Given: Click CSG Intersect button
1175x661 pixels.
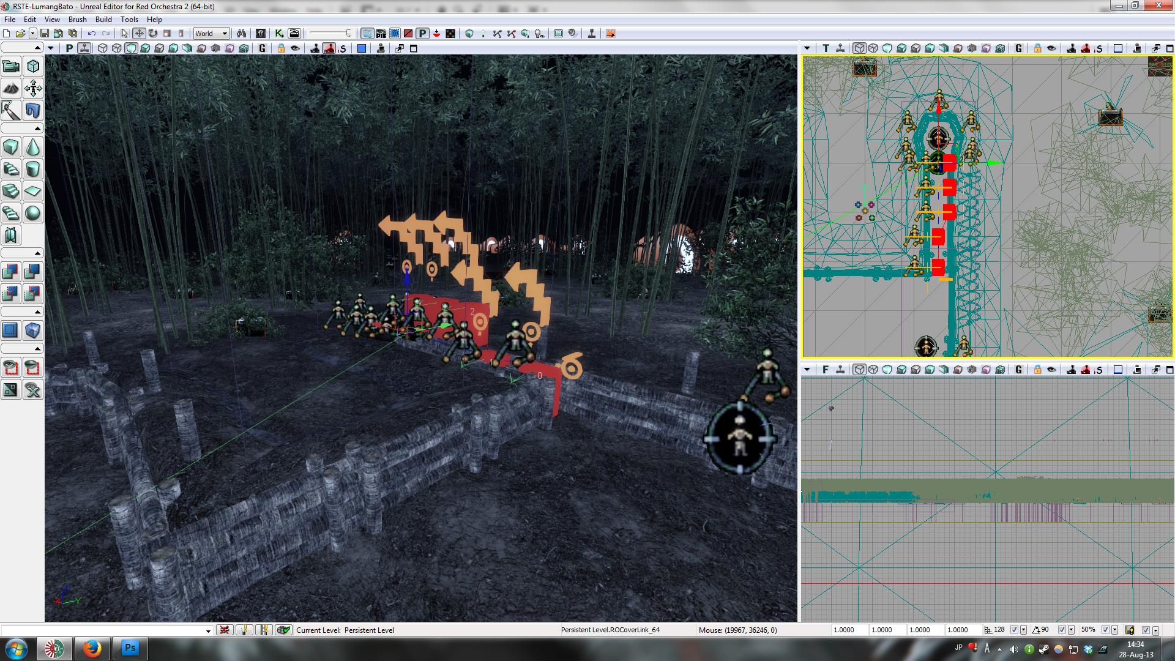Looking at the screenshot, I should [x=11, y=294].
